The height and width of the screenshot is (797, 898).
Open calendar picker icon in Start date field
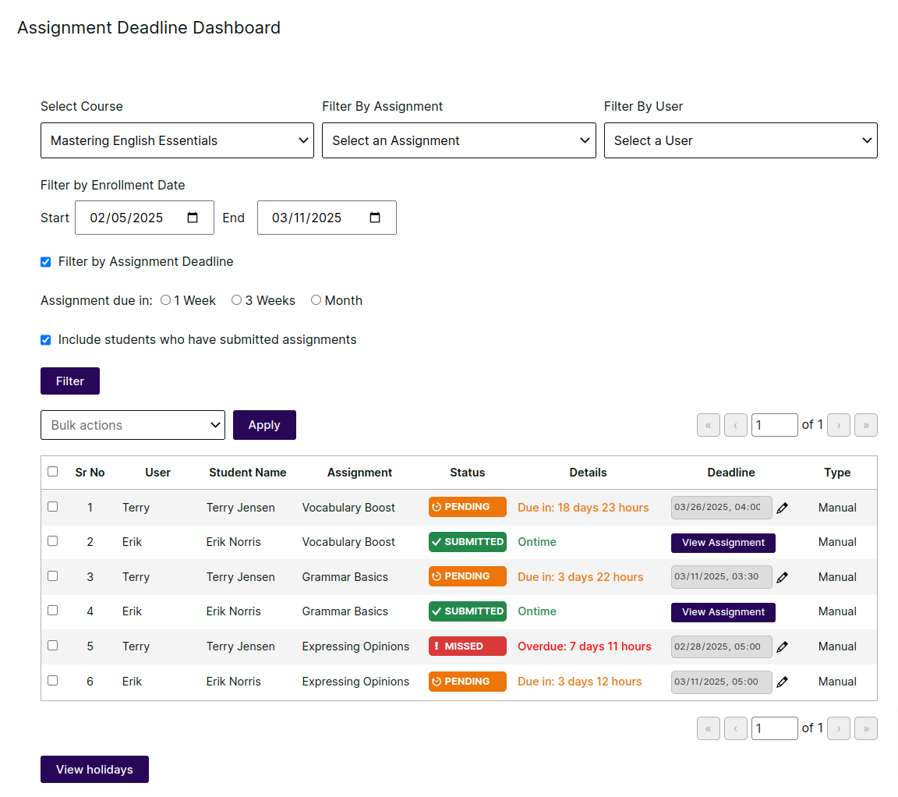coord(193,218)
